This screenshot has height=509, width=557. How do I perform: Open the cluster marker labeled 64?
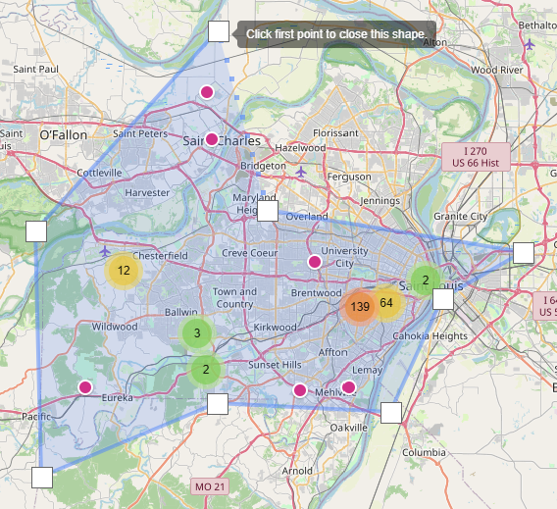click(x=386, y=303)
